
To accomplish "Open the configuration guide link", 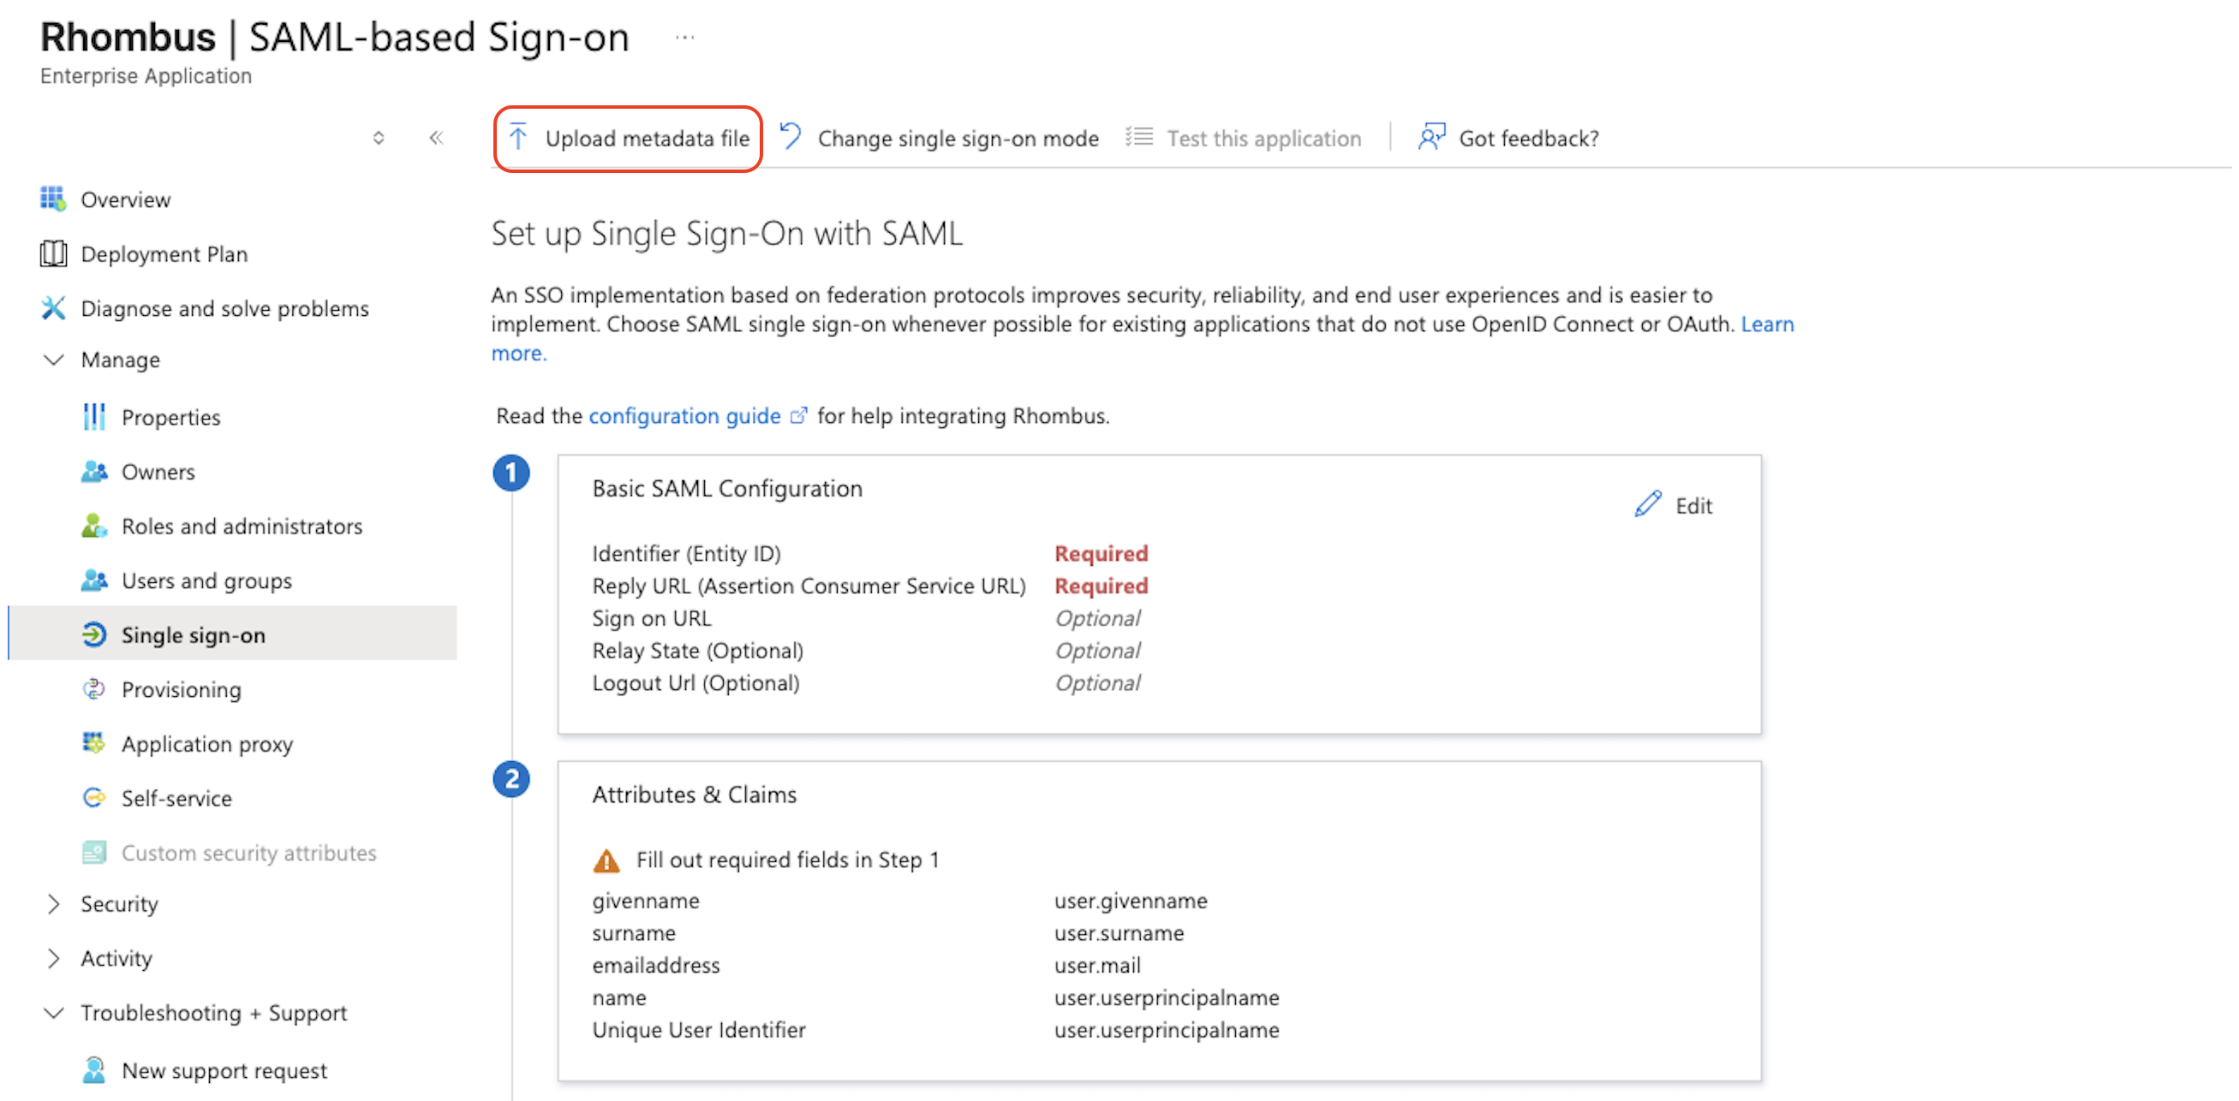I will 685,415.
